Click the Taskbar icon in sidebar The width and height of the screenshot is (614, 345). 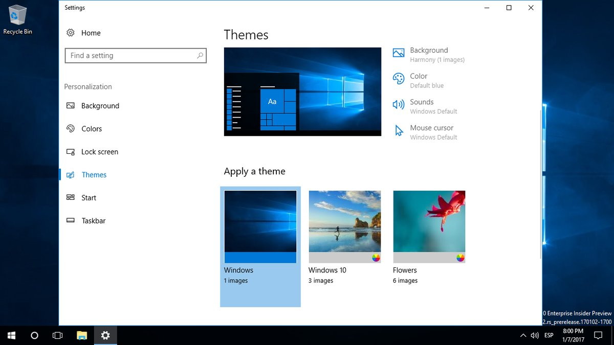point(71,221)
